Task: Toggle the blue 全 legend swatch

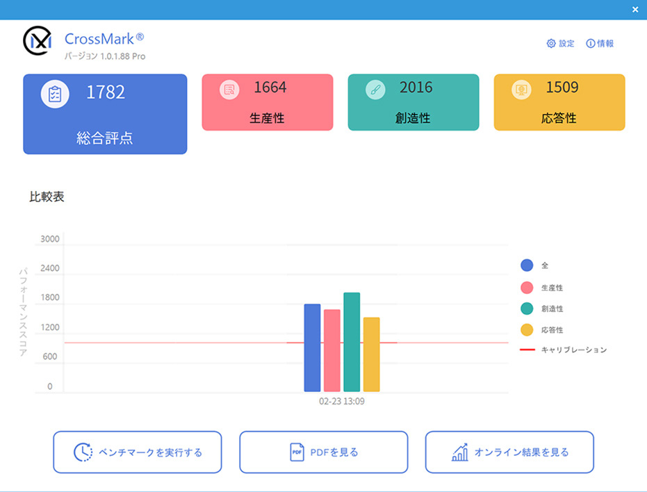Action: pyautogui.click(x=527, y=265)
